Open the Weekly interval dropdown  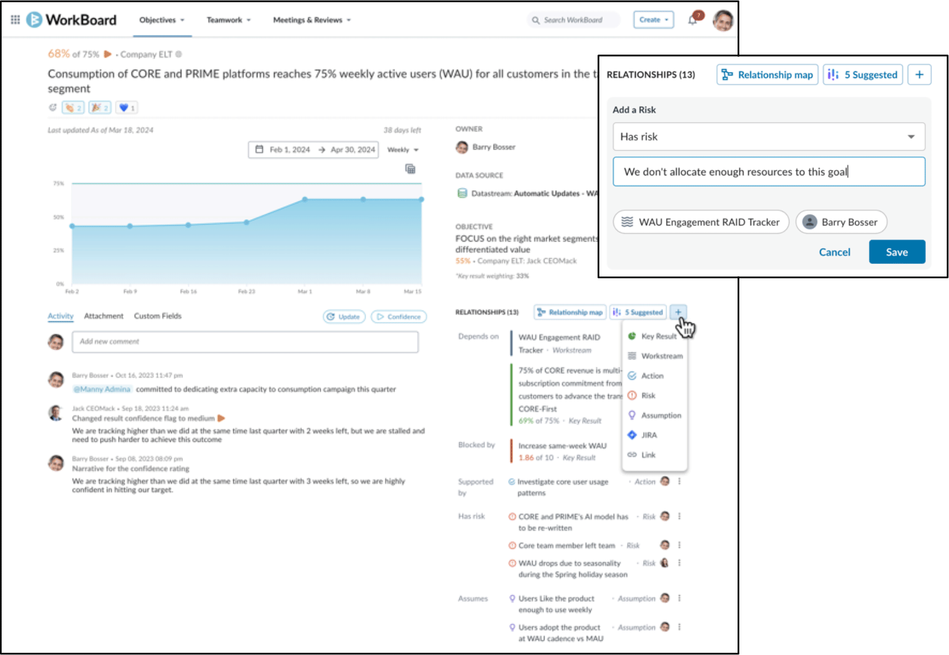point(403,150)
